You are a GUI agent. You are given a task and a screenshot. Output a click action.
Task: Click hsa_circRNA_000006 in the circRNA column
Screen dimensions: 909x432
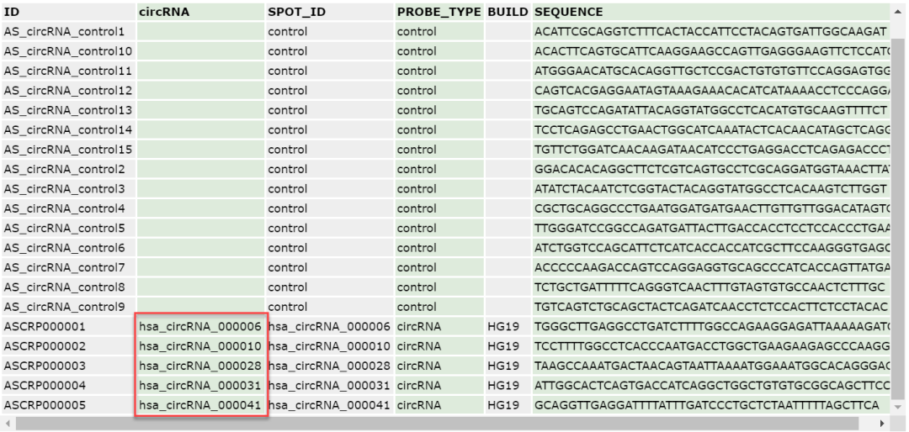pyautogui.click(x=200, y=327)
